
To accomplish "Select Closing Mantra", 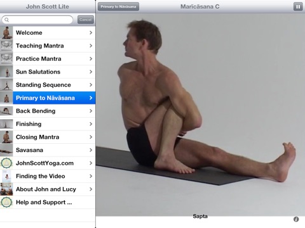I will click(48, 137).
